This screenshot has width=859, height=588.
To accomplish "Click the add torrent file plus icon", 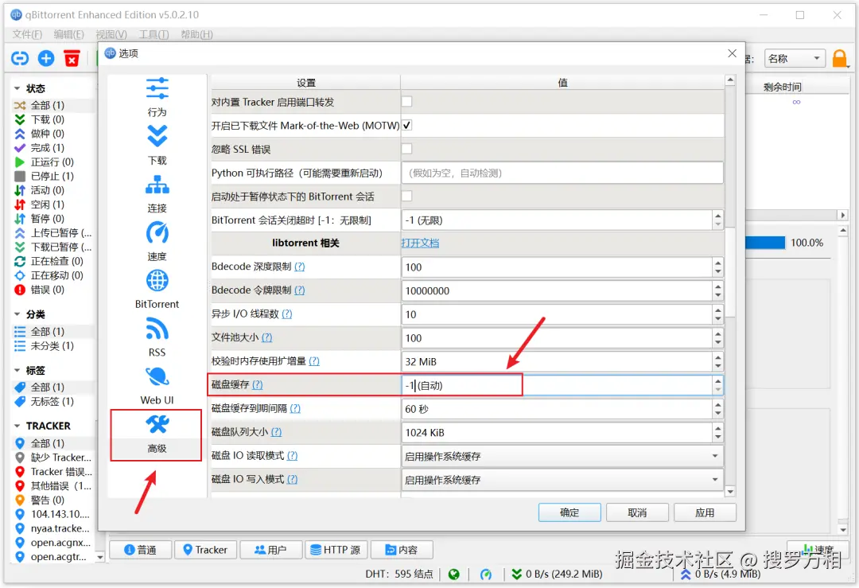I will 46,58.
